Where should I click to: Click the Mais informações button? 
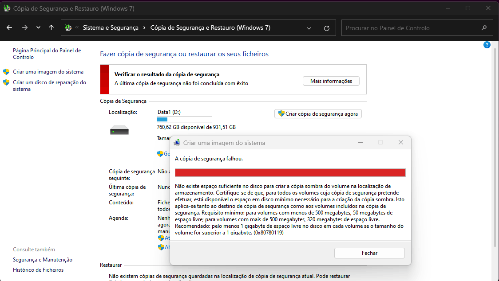331,81
